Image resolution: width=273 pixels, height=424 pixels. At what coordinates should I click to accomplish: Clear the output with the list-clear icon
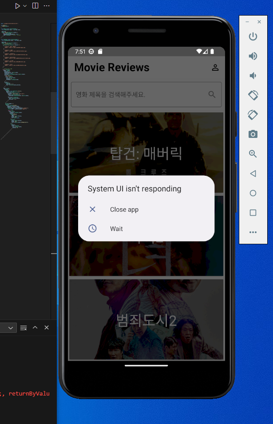pos(24,328)
